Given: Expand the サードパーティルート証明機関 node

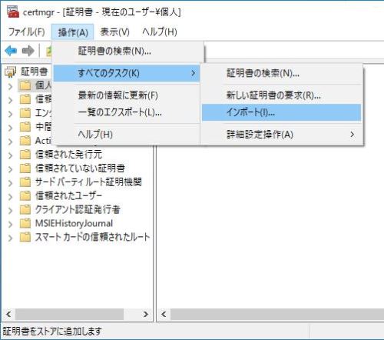Looking at the screenshot, I should click(10, 183).
